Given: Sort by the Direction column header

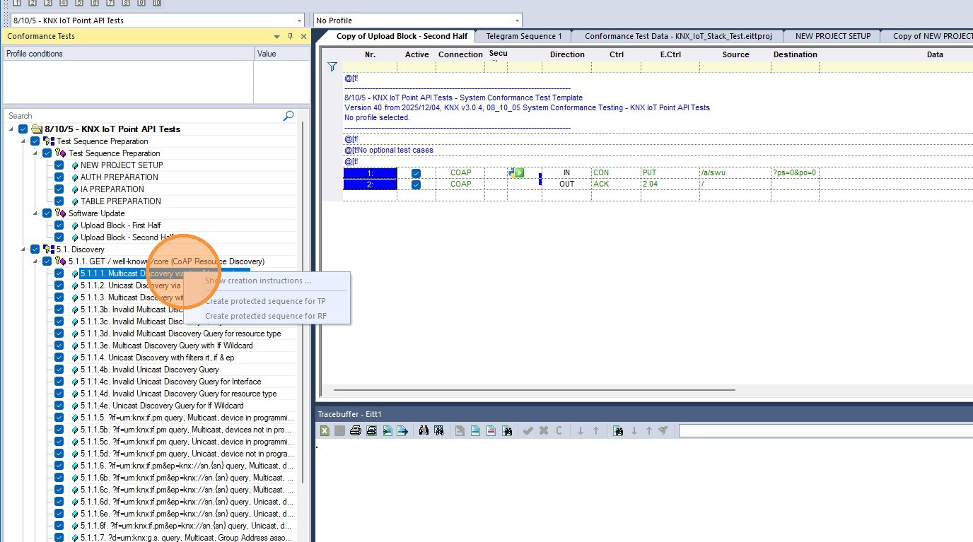Looking at the screenshot, I should click(567, 54).
